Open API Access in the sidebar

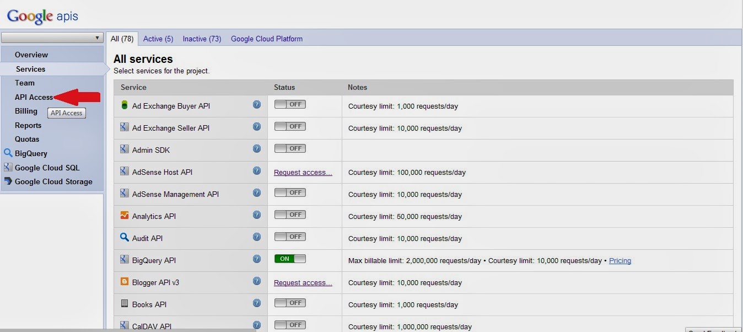point(34,97)
